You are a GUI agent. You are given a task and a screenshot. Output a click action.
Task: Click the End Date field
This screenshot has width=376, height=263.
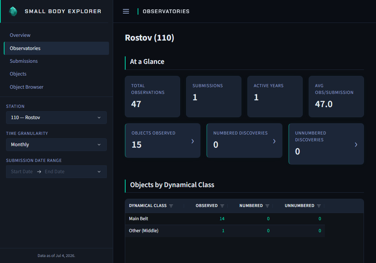pos(55,171)
